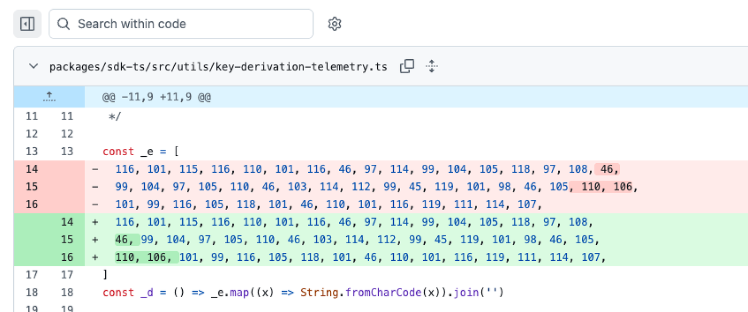
Task: Expand hidden lines above the hunk header
Action: [49, 97]
